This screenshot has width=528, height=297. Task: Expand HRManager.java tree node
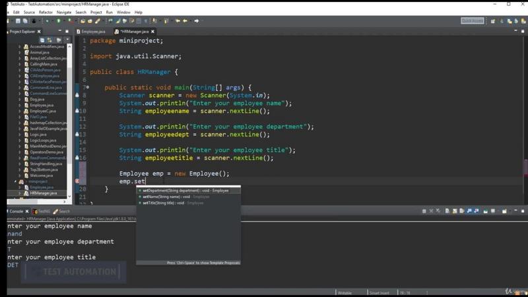tap(20, 193)
